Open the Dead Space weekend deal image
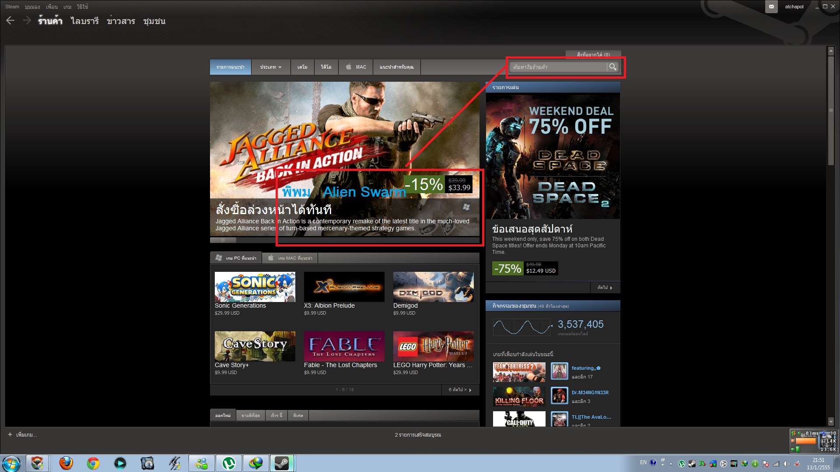Image resolution: width=840 pixels, height=472 pixels. click(553, 156)
